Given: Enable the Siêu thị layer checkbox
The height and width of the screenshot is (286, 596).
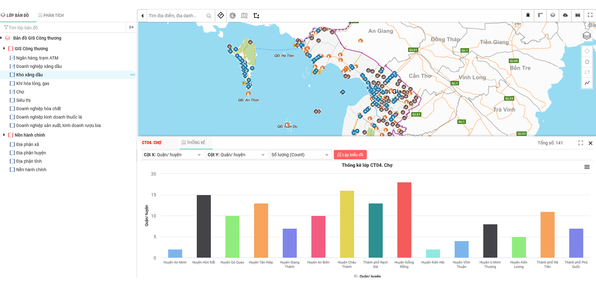Looking at the screenshot, I should 12,100.
